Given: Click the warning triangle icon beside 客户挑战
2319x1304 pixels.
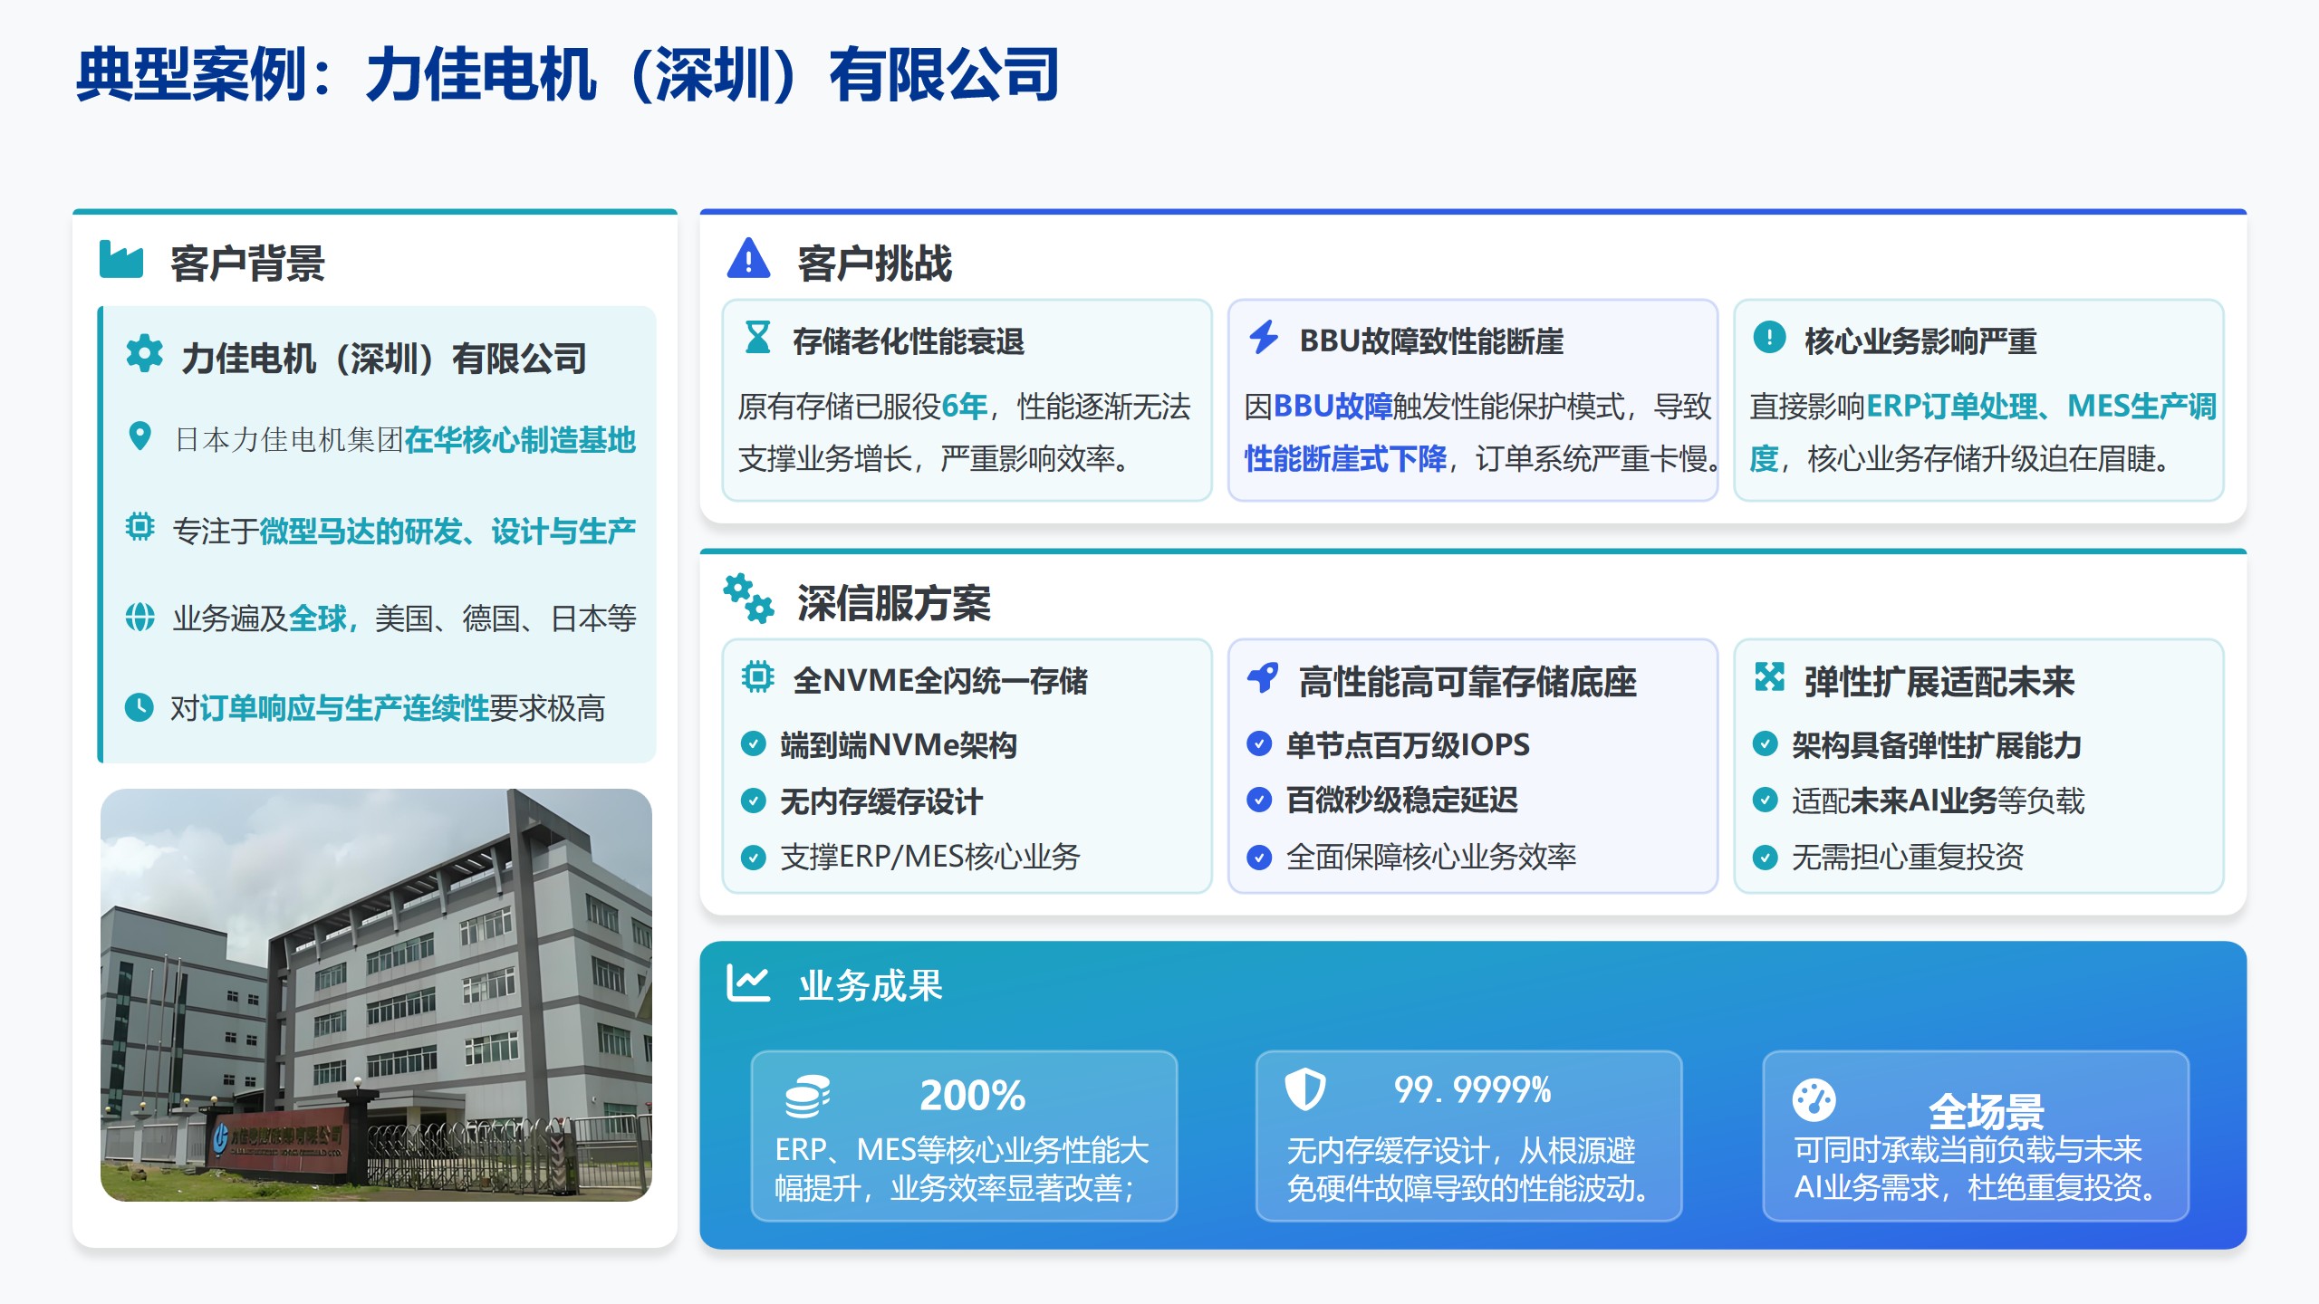Looking at the screenshot, I should (x=748, y=259).
